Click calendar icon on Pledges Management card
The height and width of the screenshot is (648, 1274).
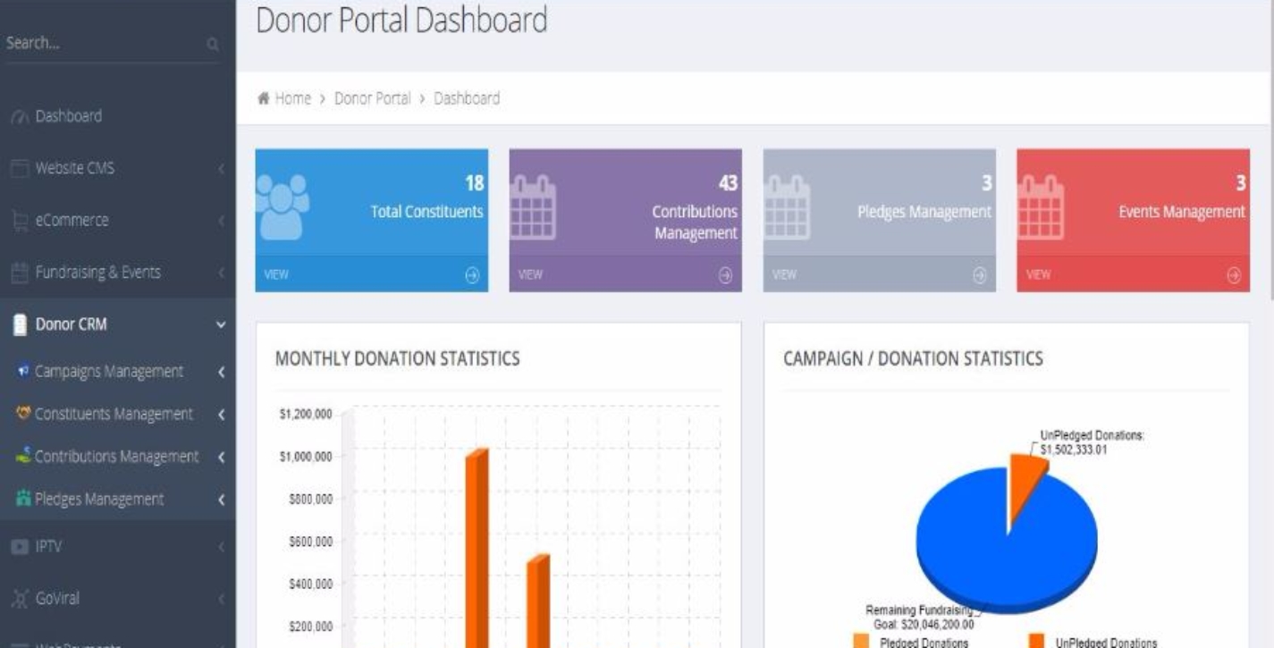tap(787, 208)
